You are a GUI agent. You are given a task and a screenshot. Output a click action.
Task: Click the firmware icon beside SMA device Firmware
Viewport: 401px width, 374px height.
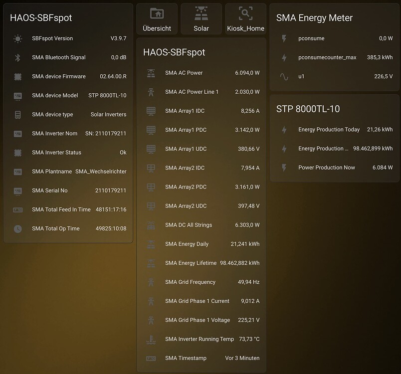17,76
